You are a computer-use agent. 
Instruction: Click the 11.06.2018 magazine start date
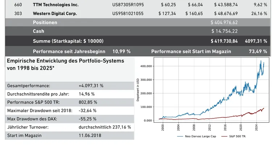(x=90, y=135)
